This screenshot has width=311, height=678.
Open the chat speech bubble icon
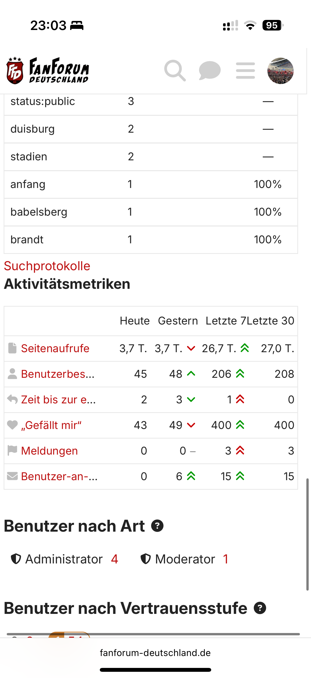(x=210, y=71)
